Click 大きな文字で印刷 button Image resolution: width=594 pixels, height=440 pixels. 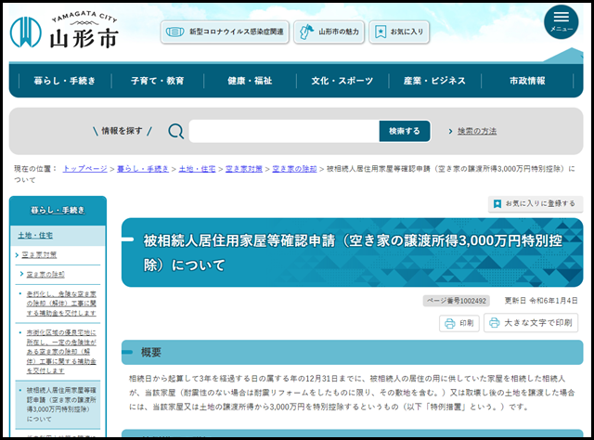(531, 323)
